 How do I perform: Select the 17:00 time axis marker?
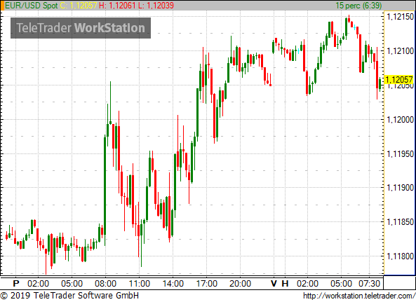(207, 284)
